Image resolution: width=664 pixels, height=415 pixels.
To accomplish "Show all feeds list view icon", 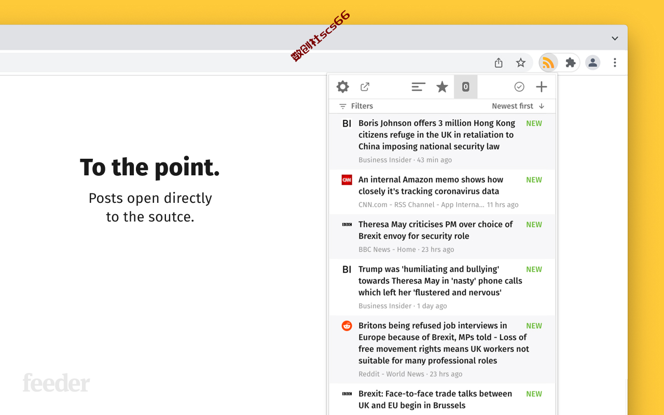I will (x=419, y=87).
